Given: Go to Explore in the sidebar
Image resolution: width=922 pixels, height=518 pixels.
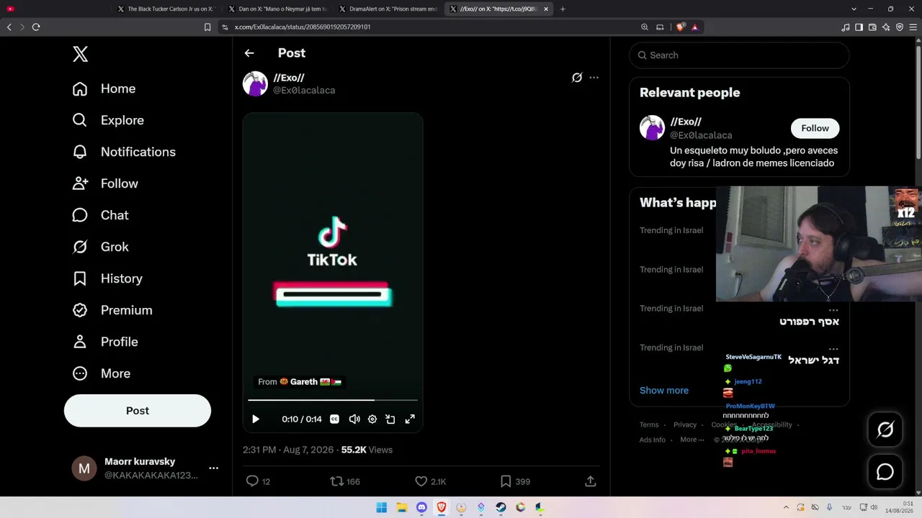Looking at the screenshot, I should pos(108,120).
